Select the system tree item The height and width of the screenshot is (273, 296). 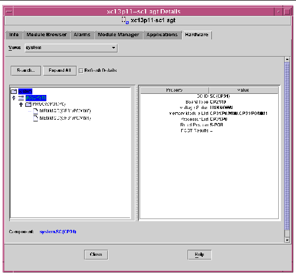coord(25,91)
